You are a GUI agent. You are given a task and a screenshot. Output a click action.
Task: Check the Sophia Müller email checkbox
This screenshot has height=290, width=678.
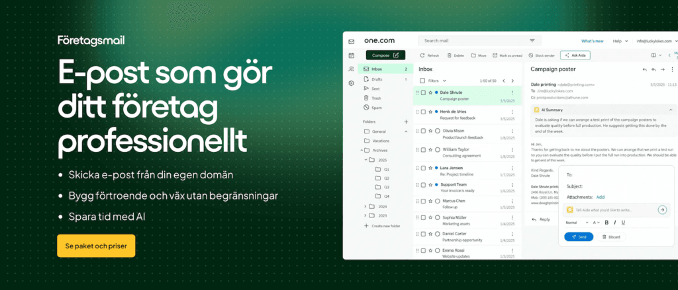(423, 217)
